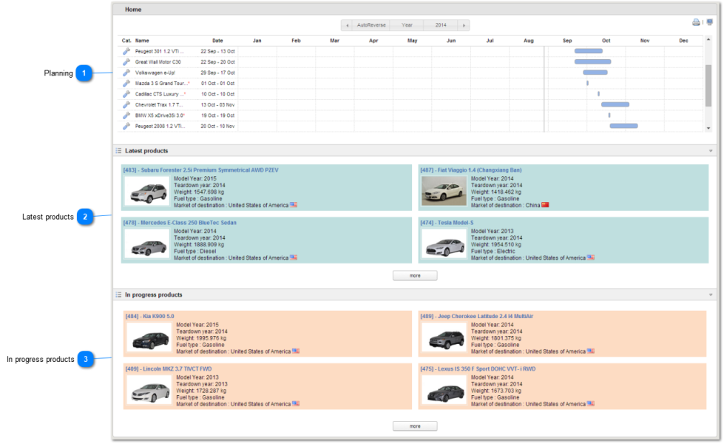Click the 2014 year button
The image size is (724, 444).
(441, 25)
